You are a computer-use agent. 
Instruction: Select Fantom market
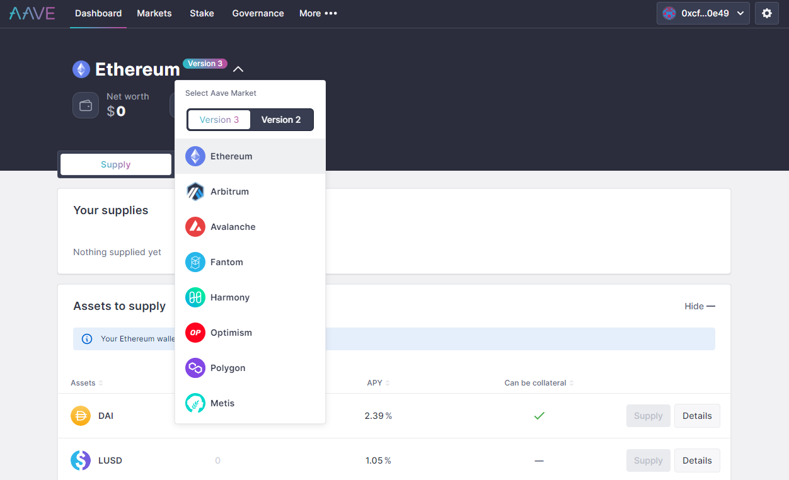(250, 262)
